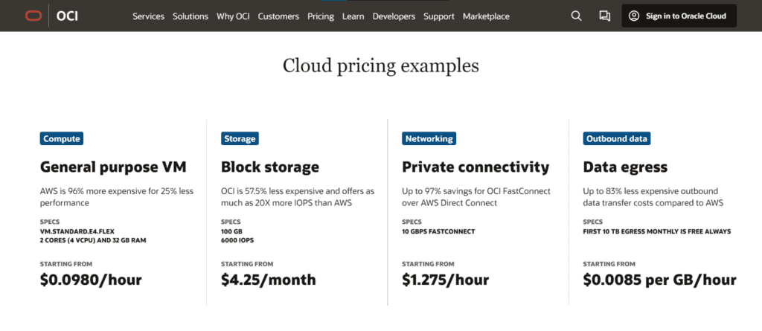Open the chat contact icon
The image size is (762, 331).
click(x=604, y=16)
